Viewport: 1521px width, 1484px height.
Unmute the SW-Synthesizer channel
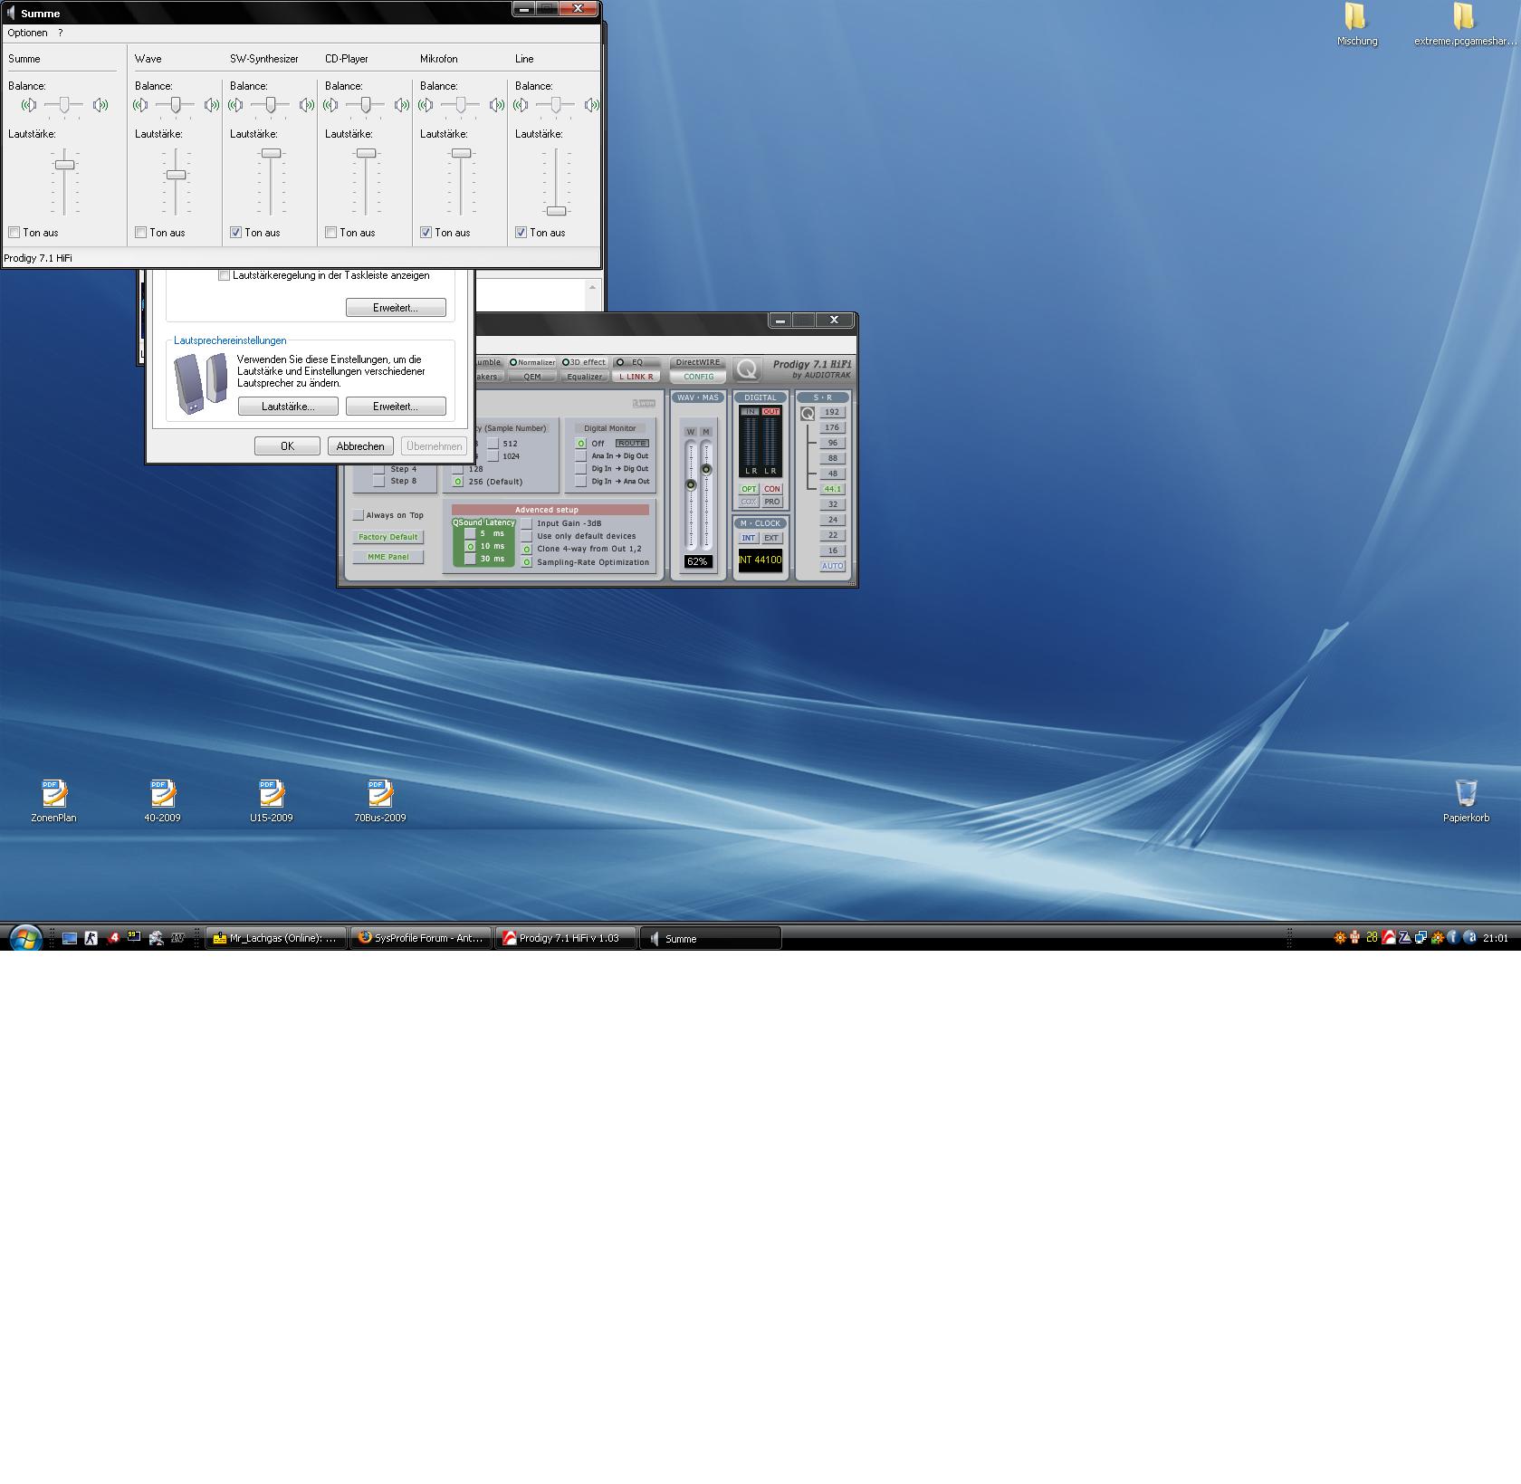point(236,233)
